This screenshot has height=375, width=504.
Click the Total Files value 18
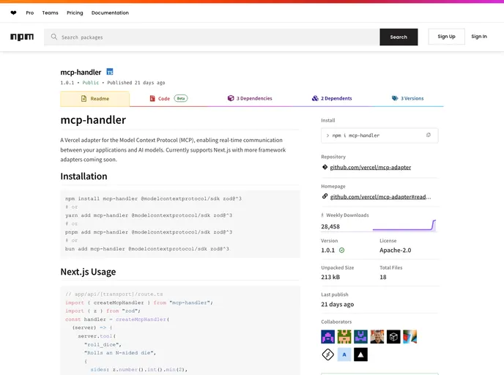383,277
